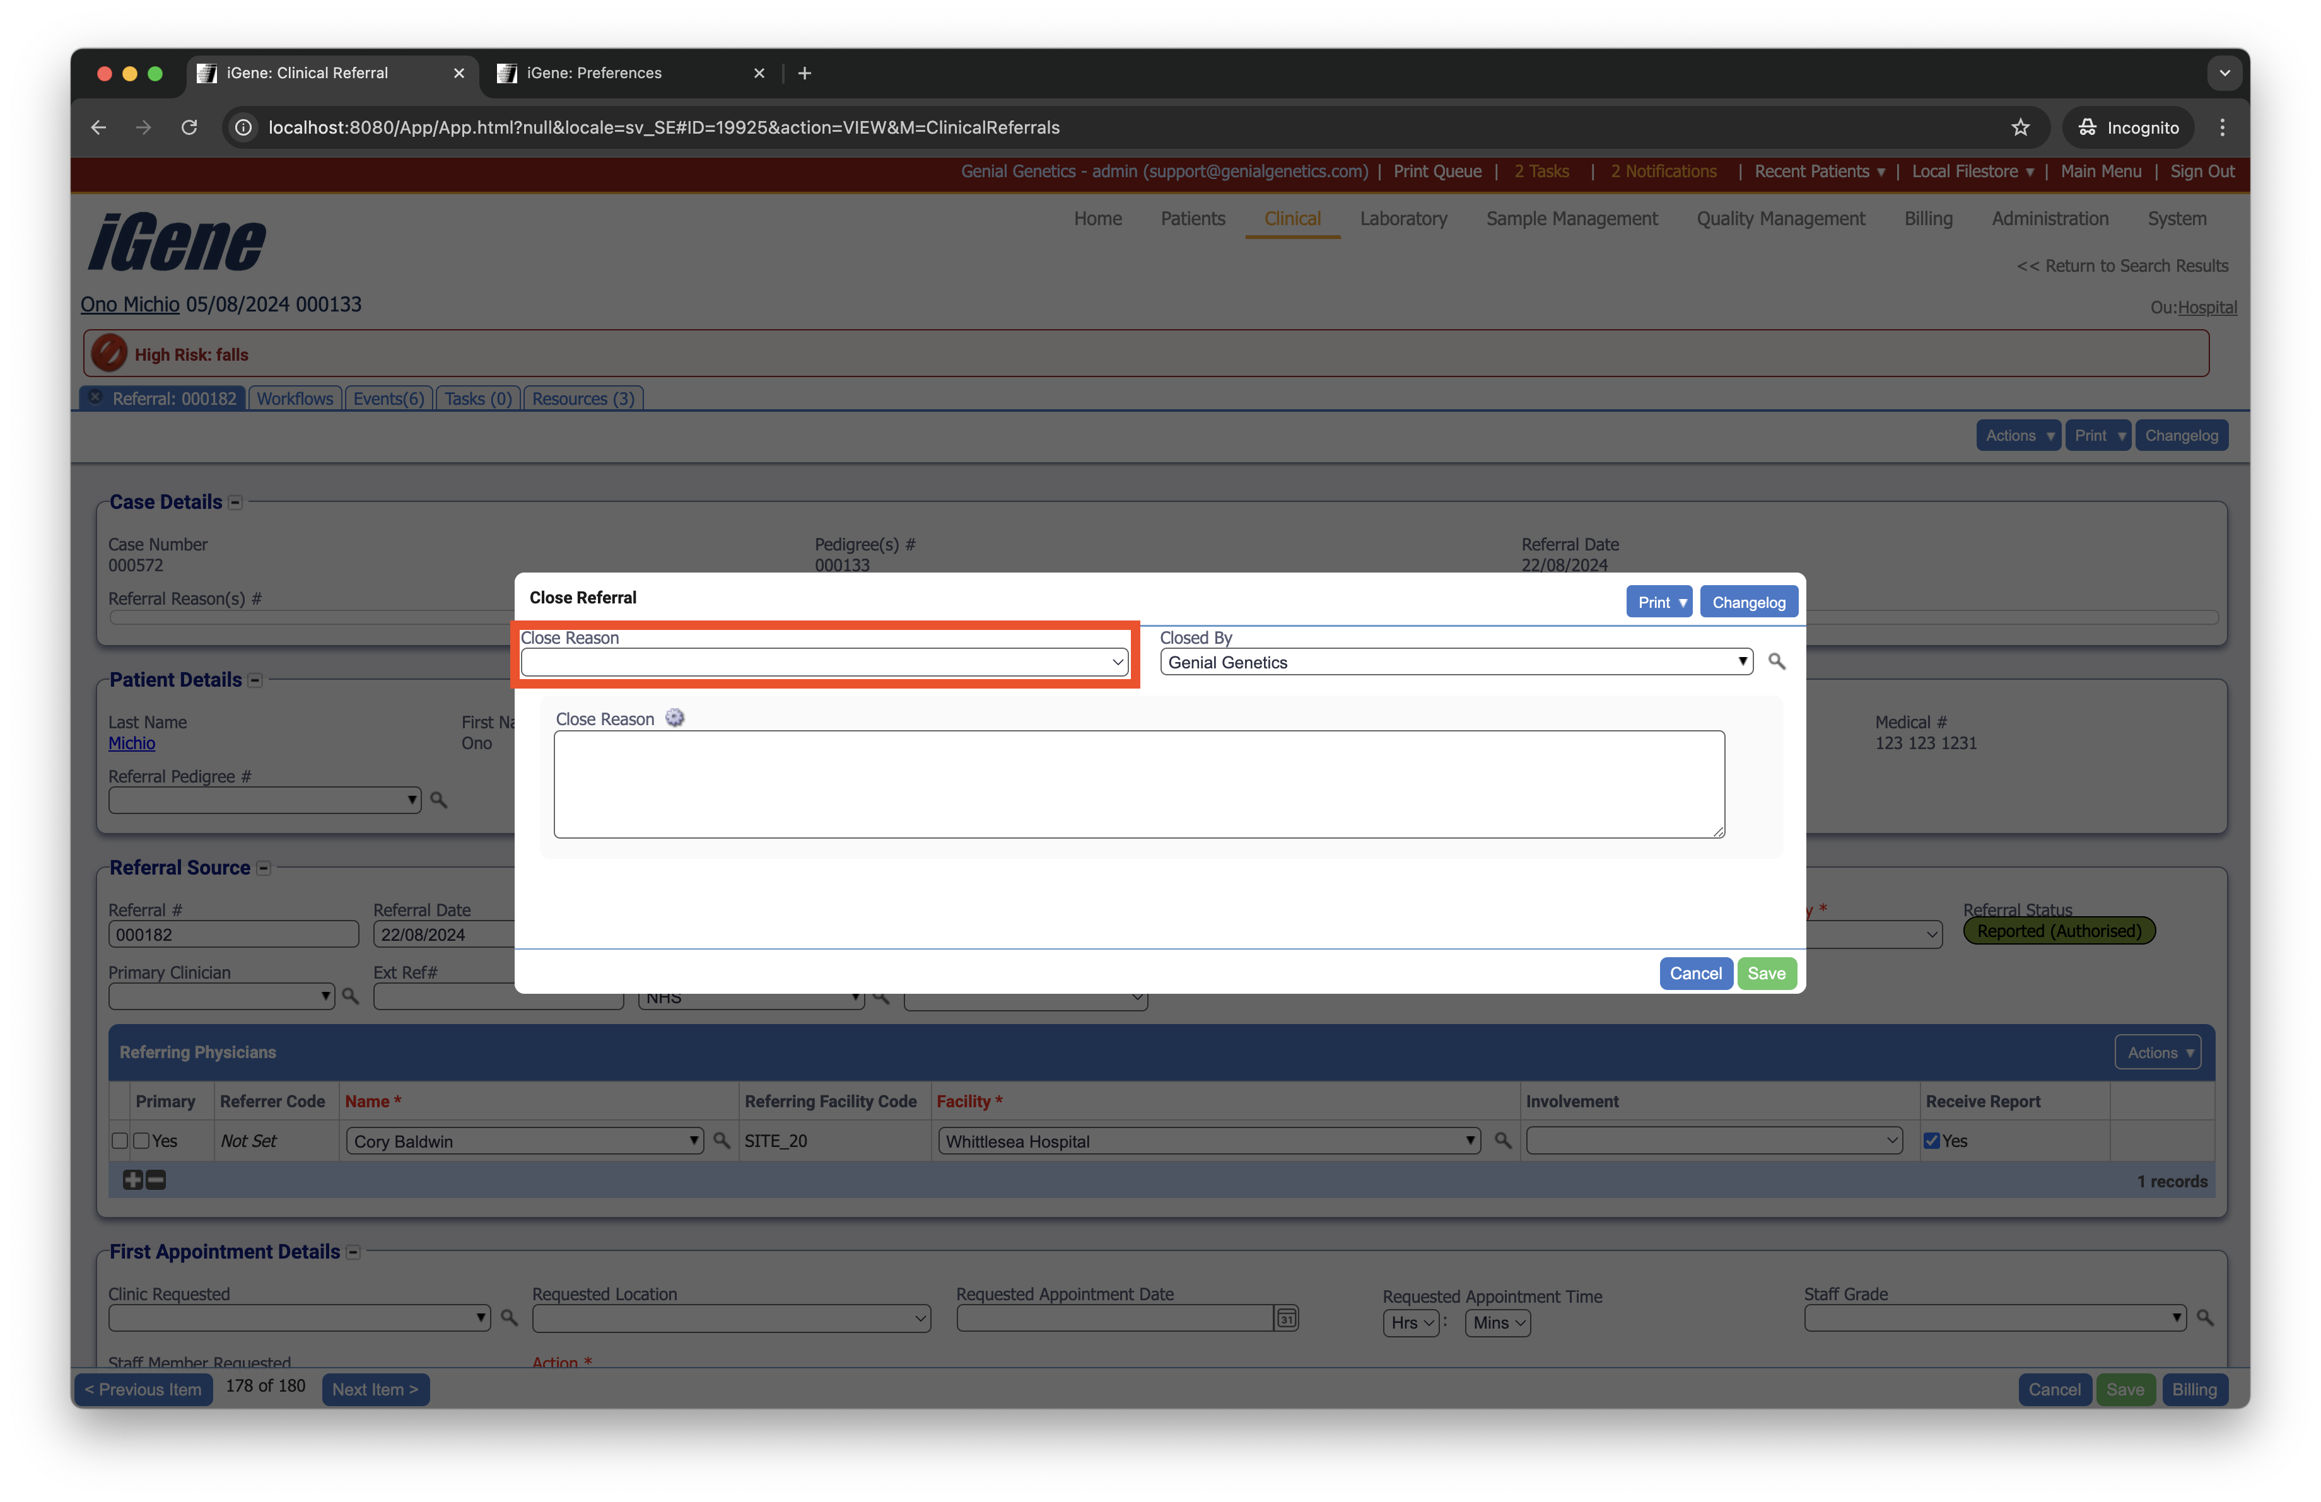Uncheck the Receive Report Yes checkbox
The width and height of the screenshot is (2321, 1502).
[x=1932, y=1141]
